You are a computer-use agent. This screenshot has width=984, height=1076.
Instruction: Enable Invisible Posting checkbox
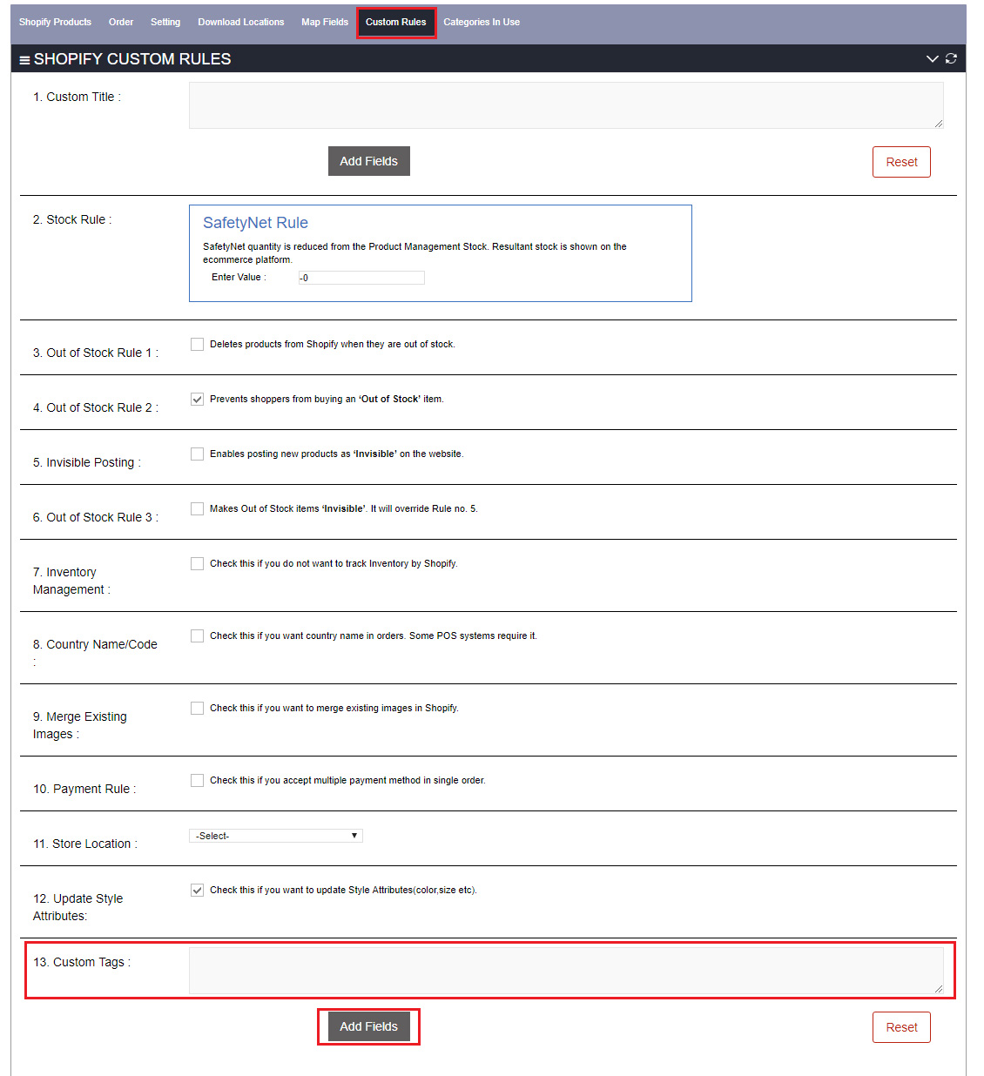point(198,454)
